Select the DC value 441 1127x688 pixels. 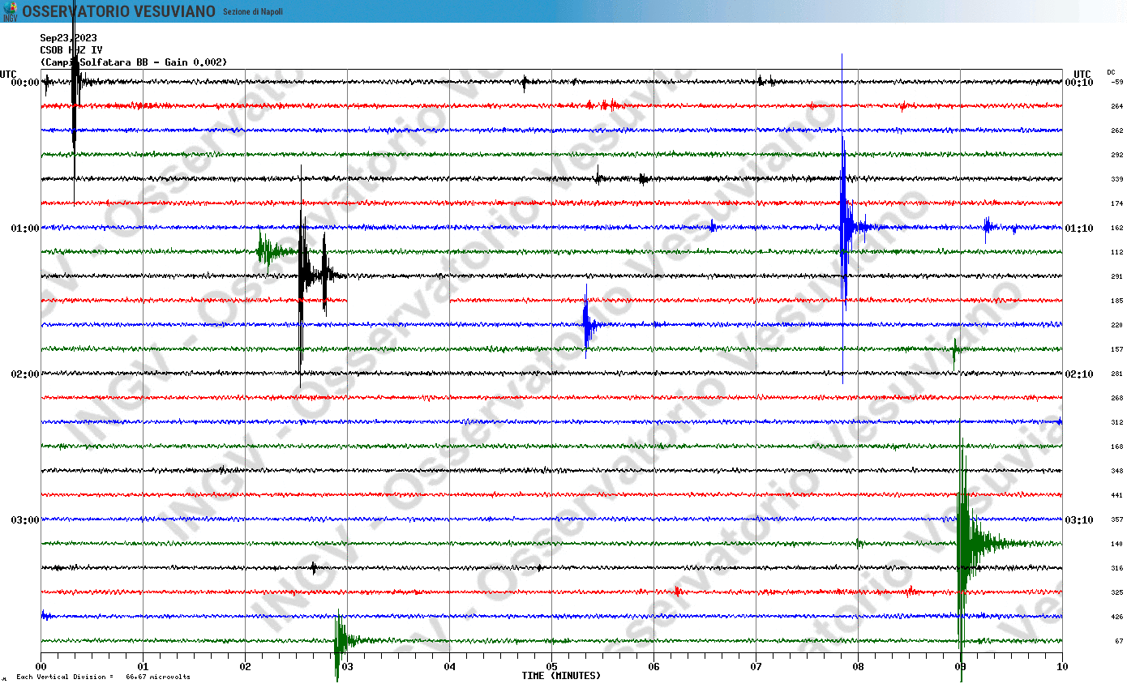pyautogui.click(x=1116, y=495)
